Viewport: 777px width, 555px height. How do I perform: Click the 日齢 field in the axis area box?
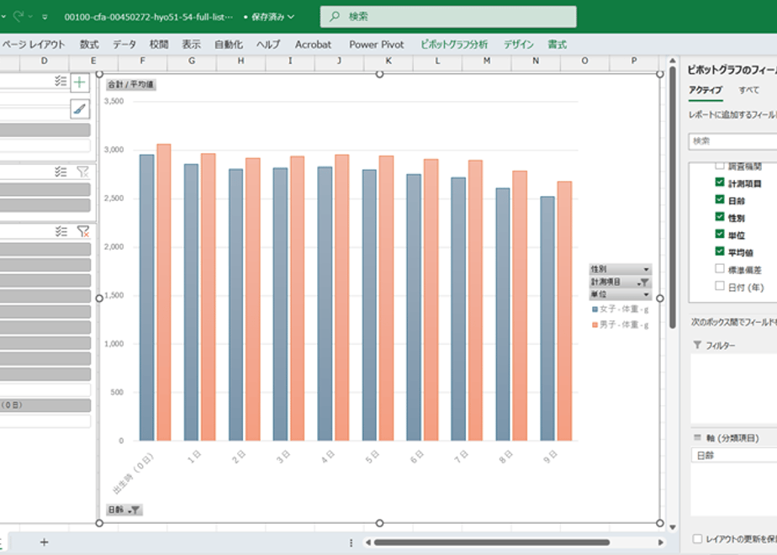click(734, 456)
